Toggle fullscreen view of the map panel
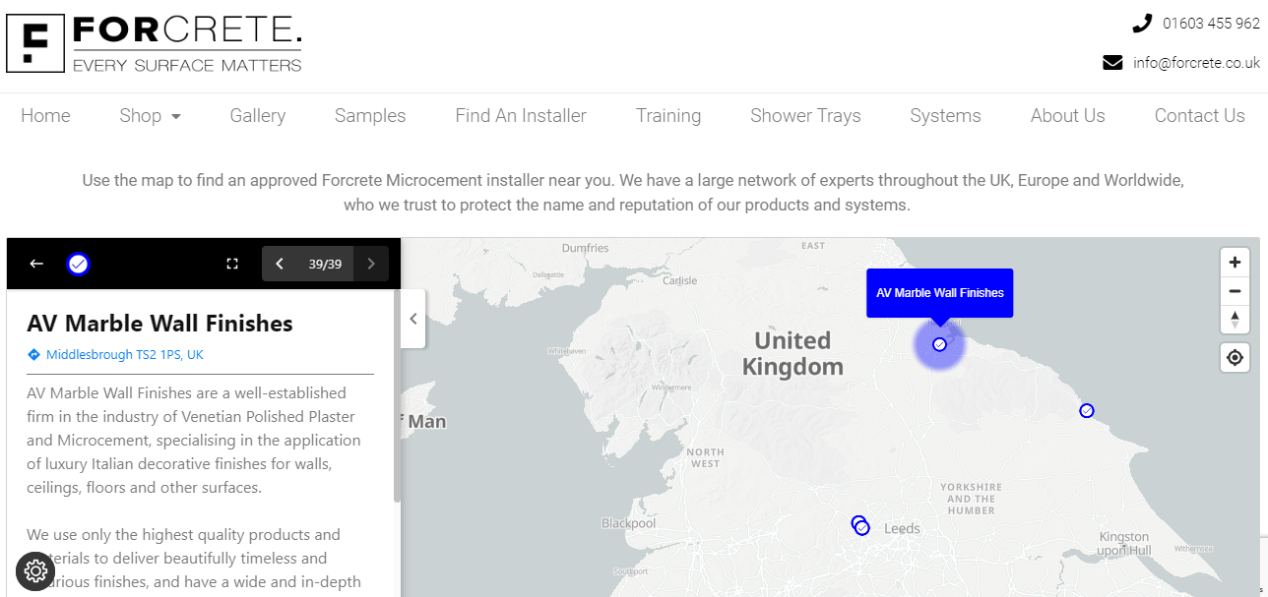This screenshot has height=597, width=1268. tap(232, 264)
